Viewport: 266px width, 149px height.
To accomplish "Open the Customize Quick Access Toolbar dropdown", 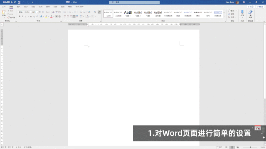I will pyautogui.click(x=32, y=2).
